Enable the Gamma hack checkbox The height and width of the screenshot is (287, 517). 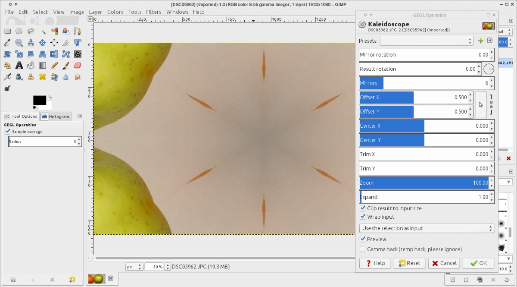point(363,249)
